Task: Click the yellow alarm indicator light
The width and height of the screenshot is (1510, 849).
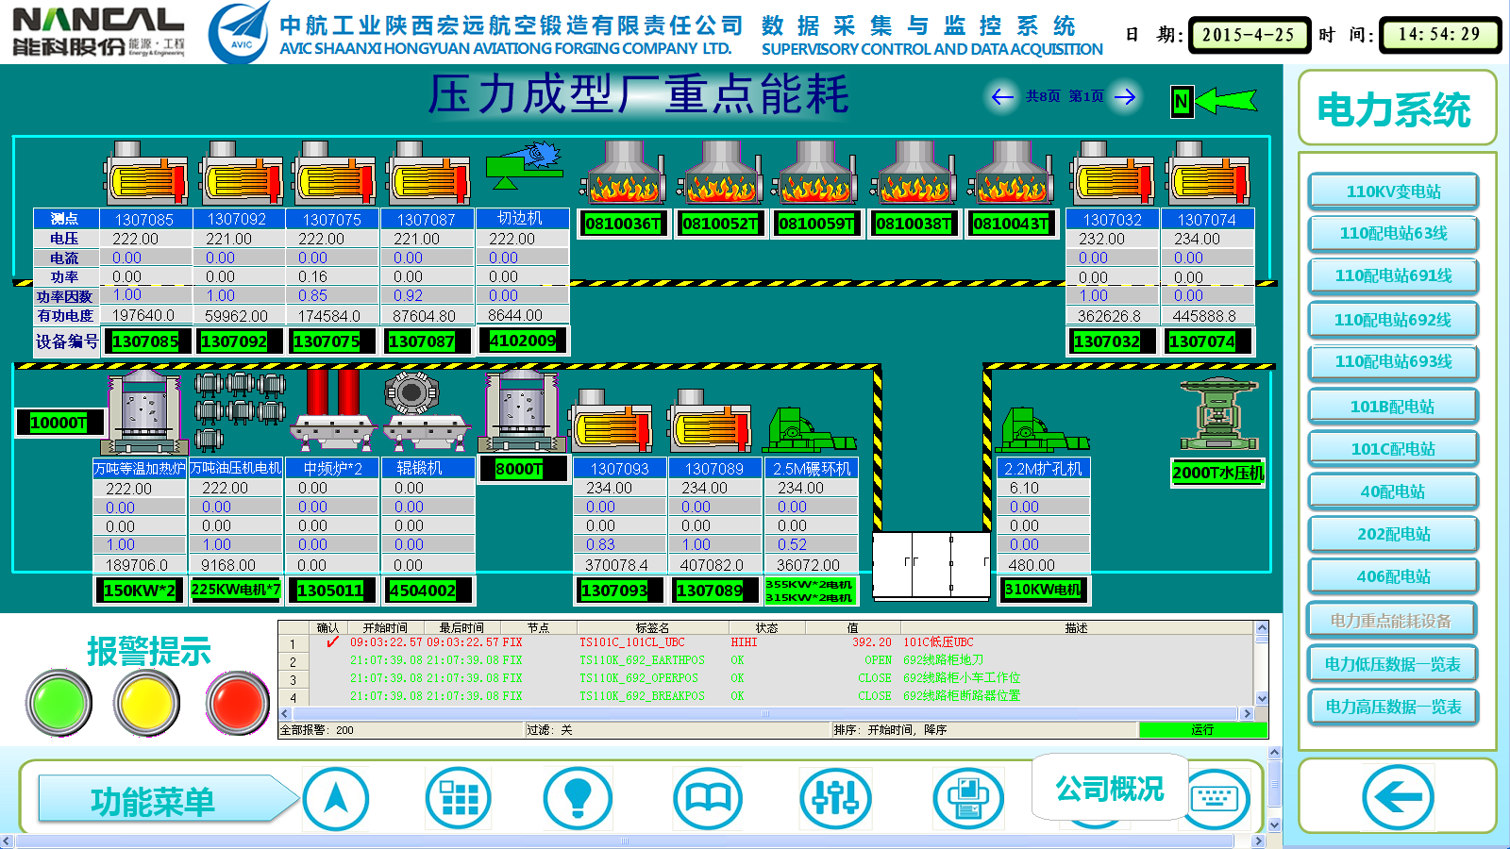Action: pos(146,703)
